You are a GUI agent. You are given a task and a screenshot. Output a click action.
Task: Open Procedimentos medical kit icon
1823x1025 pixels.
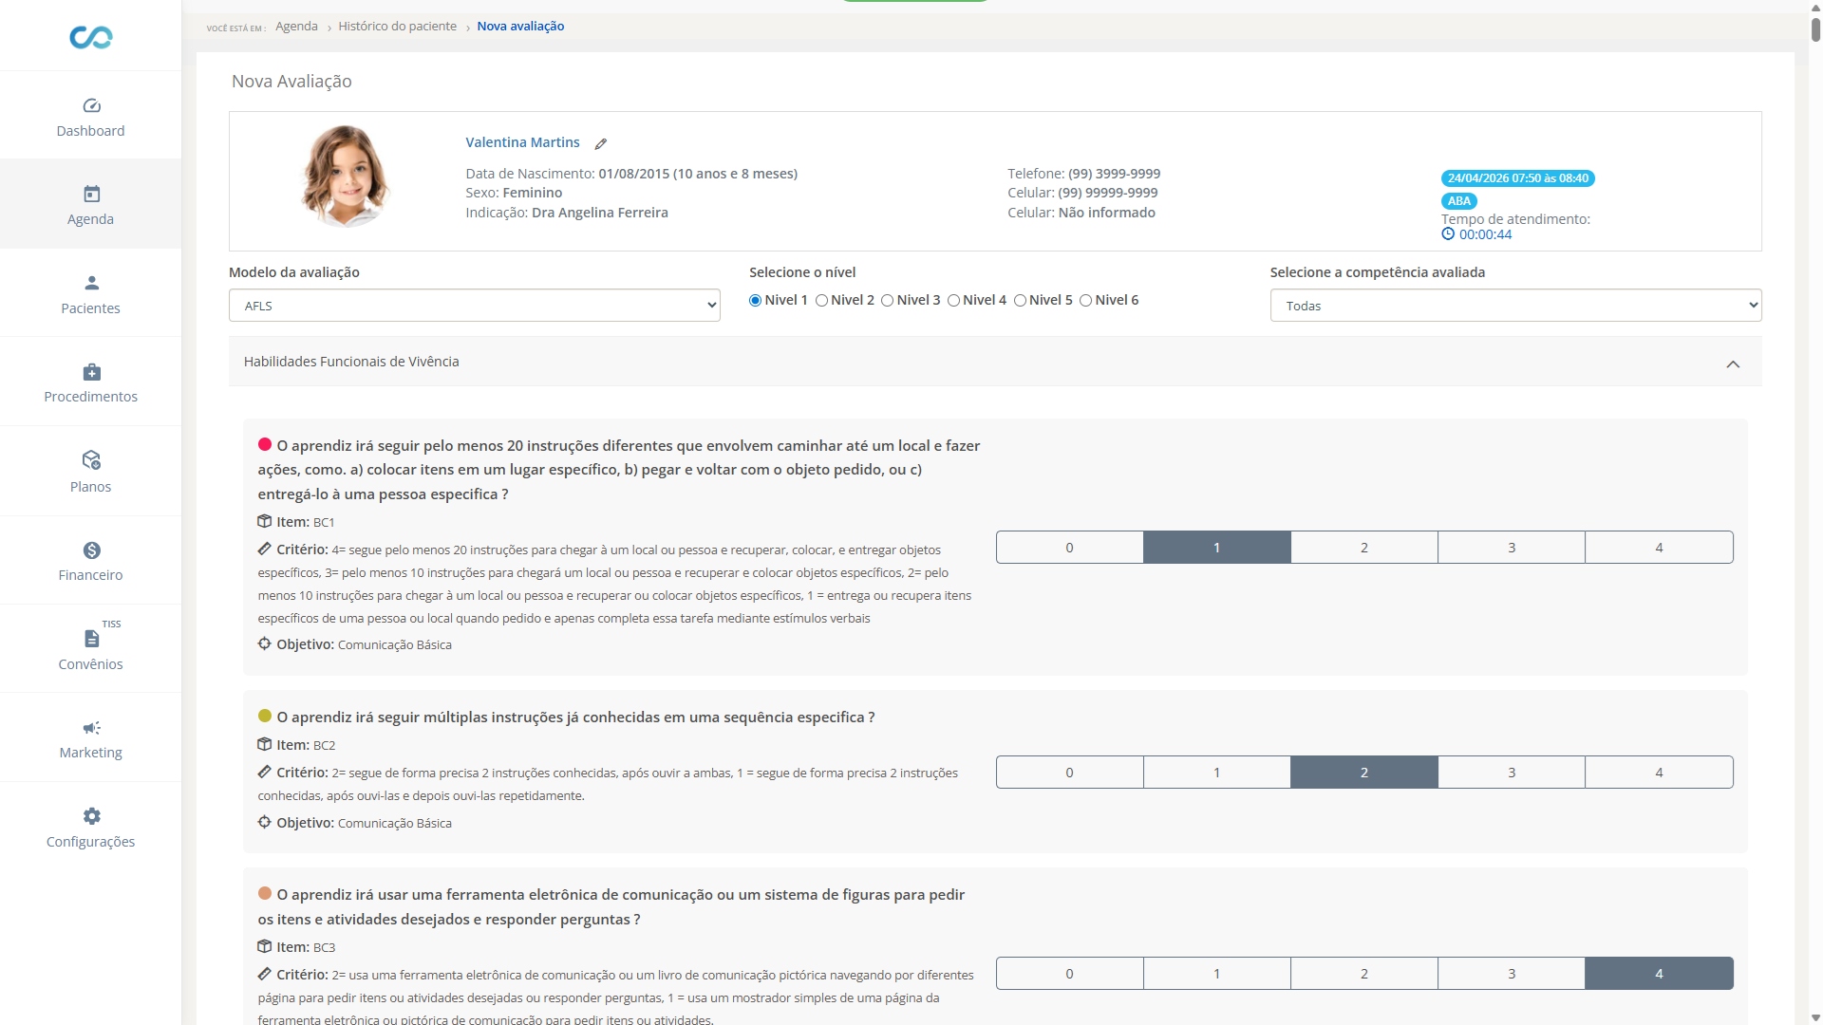pyautogui.click(x=91, y=372)
